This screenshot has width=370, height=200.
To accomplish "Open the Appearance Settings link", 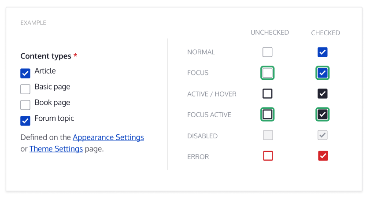I will point(108,137).
